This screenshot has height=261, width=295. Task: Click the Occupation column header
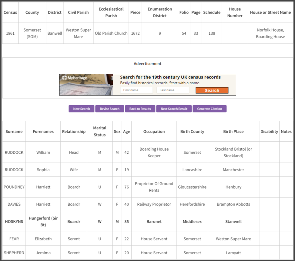coord(154,132)
